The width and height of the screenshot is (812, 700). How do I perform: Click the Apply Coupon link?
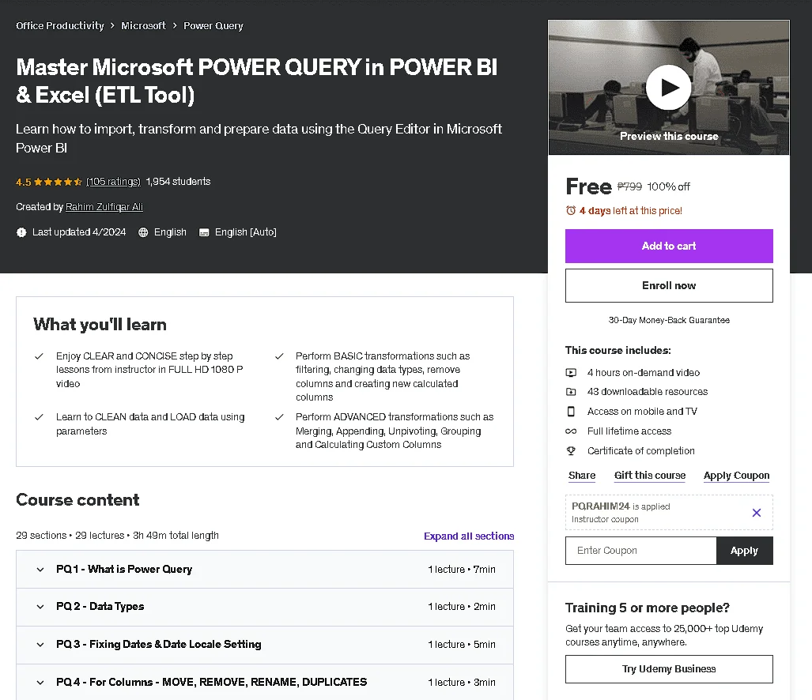[736, 476]
